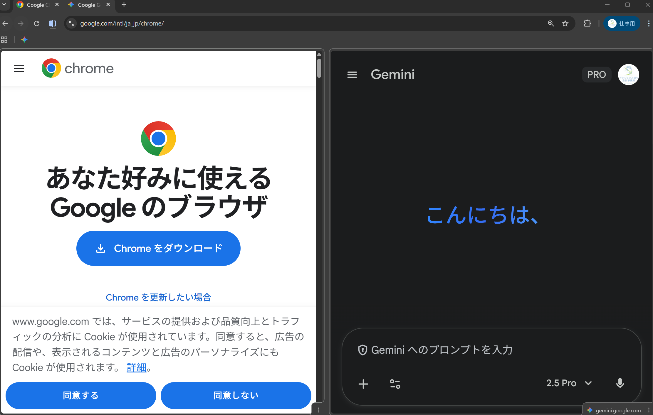Reload the current page

37,23
